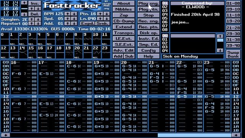
Task: Go to previous pattern with Ptn. down arrow
Action: [107, 14]
